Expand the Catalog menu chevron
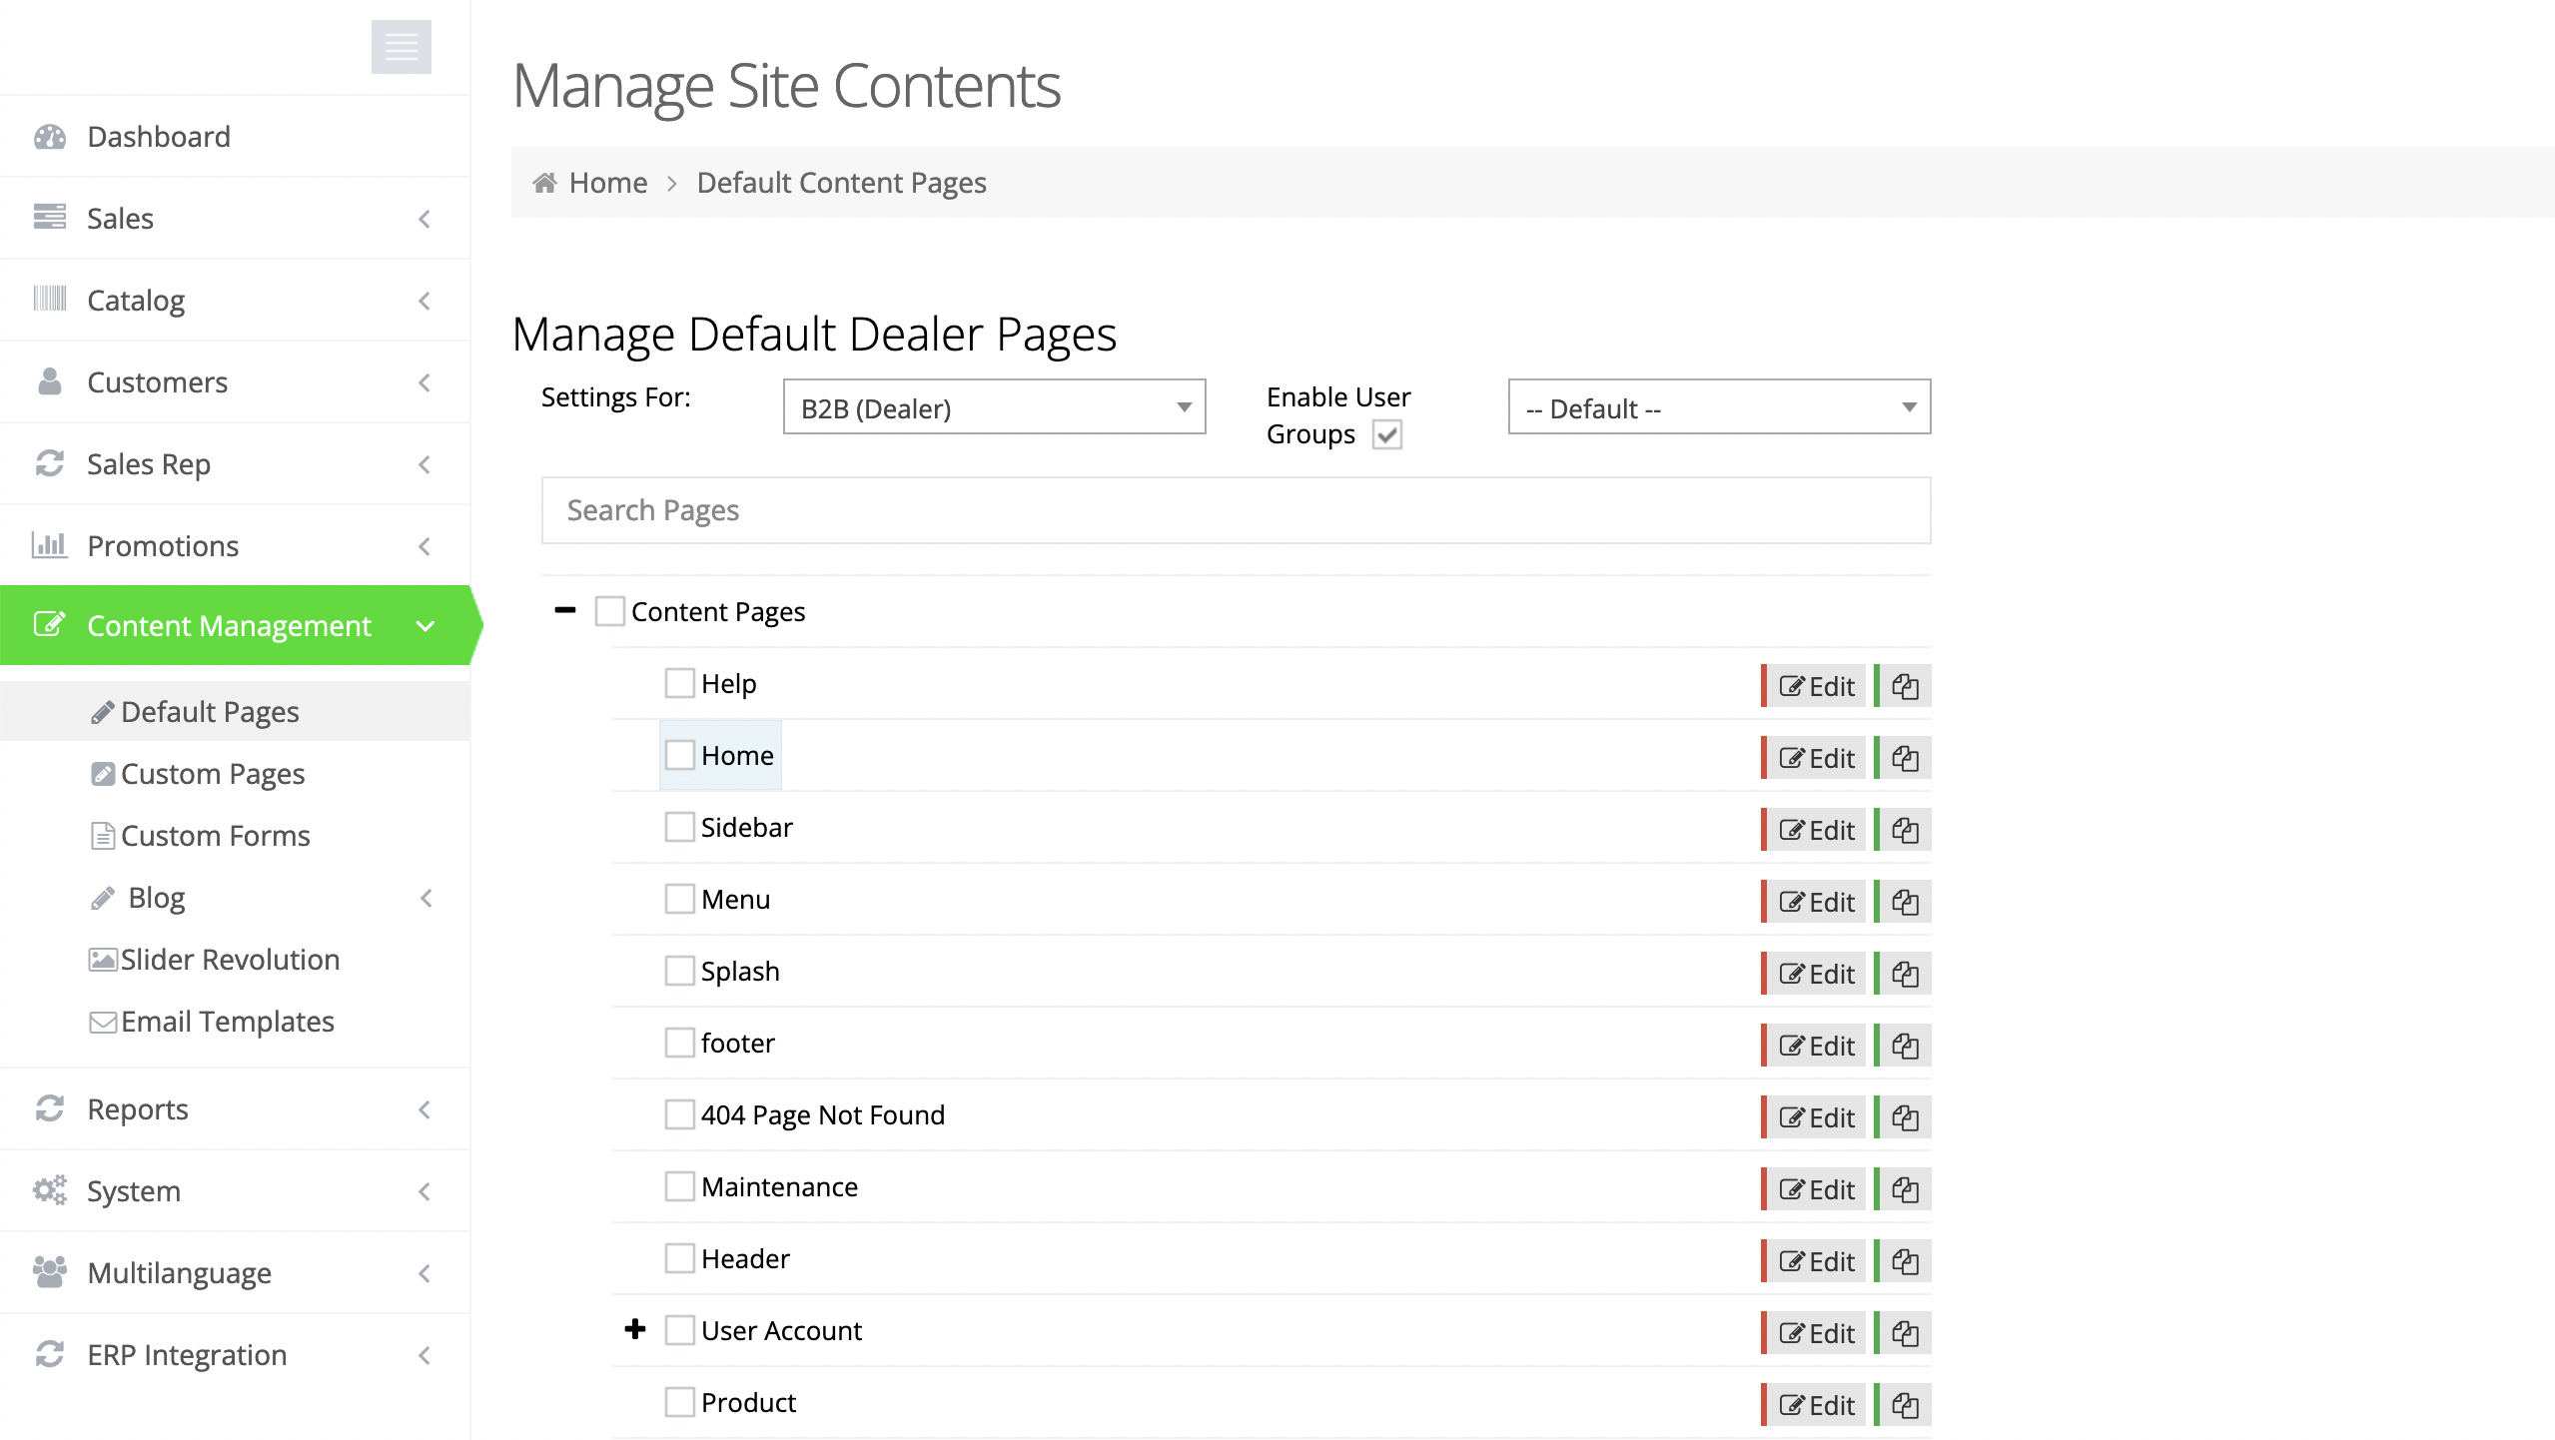This screenshot has height=1440, width=2555. pyautogui.click(x=425, y=301)
